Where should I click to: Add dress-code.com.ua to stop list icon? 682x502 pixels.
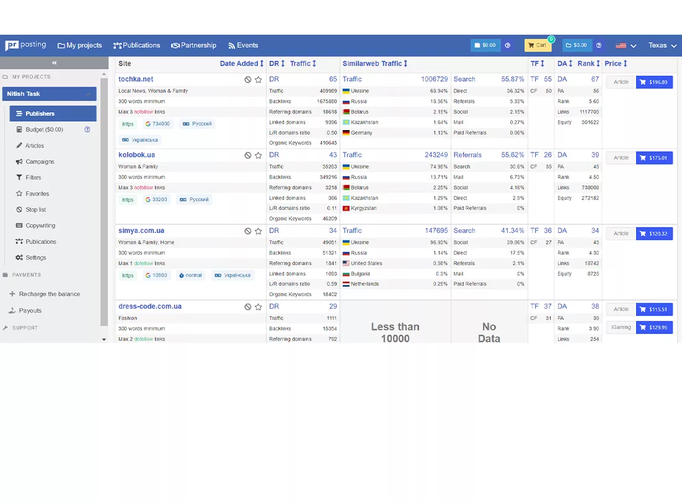click(x=247, y=307)
